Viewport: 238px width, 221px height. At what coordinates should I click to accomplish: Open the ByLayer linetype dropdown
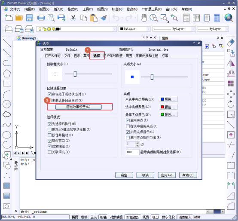[x=193, y=29]
